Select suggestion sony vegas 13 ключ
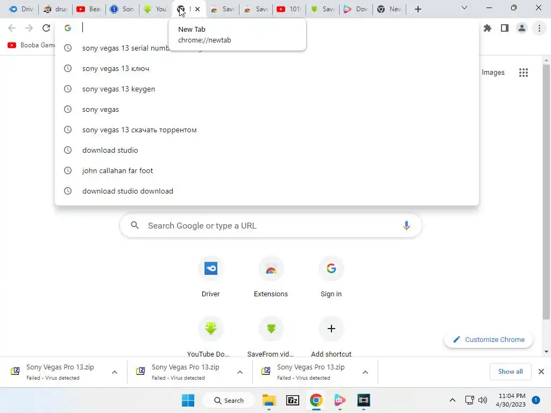 (267, 68)
